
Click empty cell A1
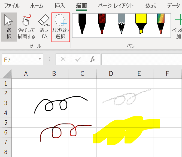coord(26,84)
